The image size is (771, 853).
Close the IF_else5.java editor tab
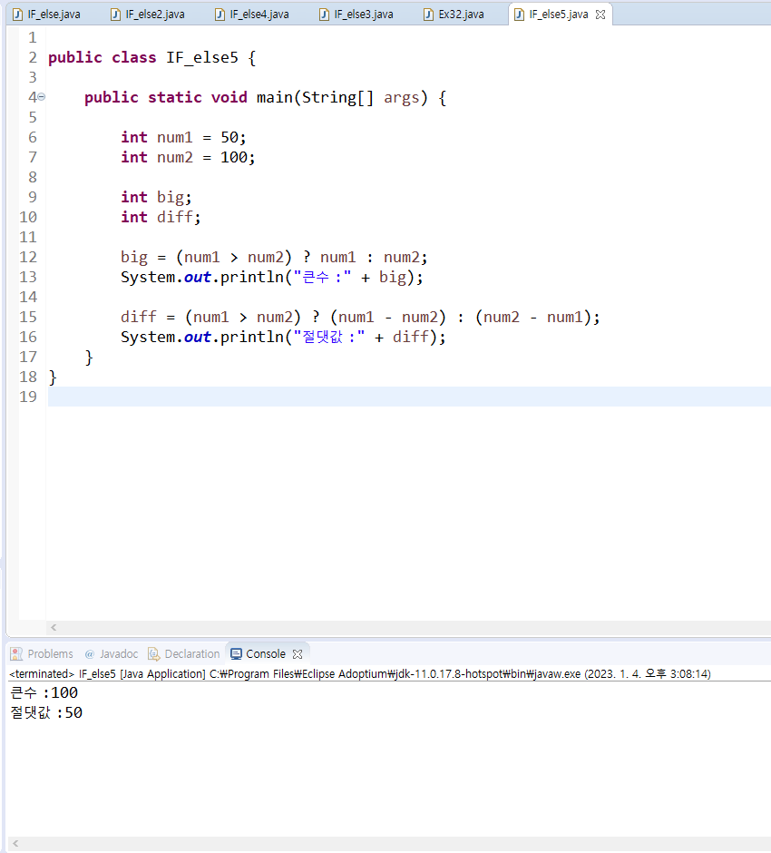(600, 15)
